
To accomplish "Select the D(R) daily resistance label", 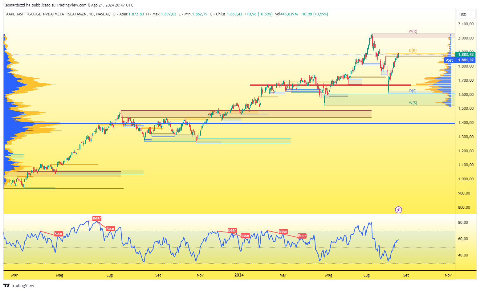I will tap(413, 51).
